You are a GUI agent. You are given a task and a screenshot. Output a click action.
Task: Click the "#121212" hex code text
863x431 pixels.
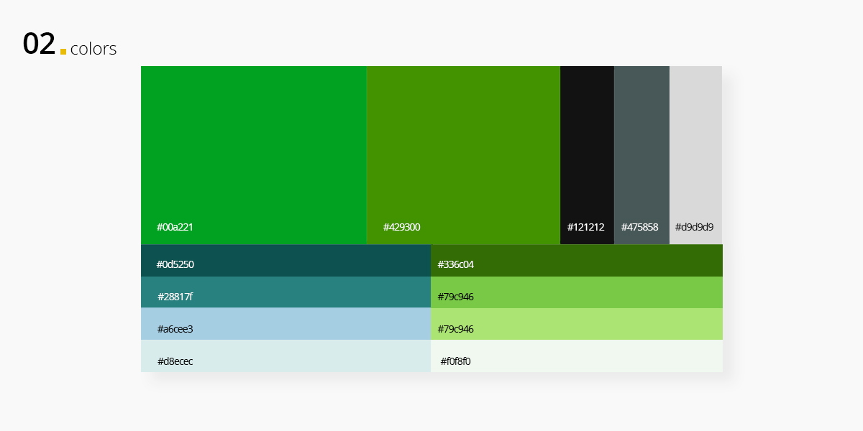[585, 227]
